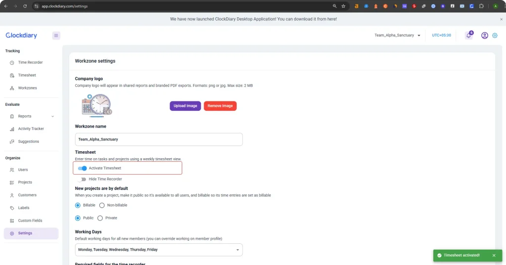Open Projects from sidebar
Viewport: 506px width, 265px height.
coord(25,182)
